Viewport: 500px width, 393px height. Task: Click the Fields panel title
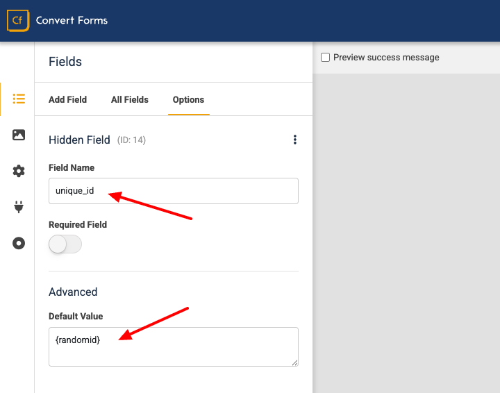(65, 62)
